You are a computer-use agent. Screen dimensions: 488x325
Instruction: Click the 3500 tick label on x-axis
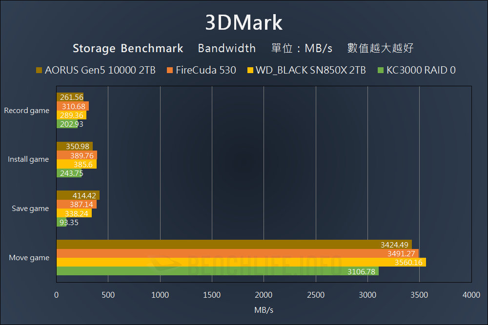coord(419,295)
